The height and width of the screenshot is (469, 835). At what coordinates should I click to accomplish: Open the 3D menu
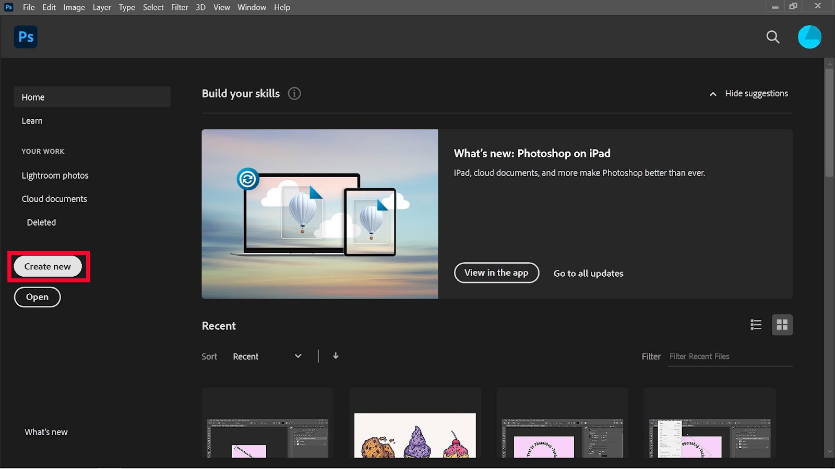point(200,7)
